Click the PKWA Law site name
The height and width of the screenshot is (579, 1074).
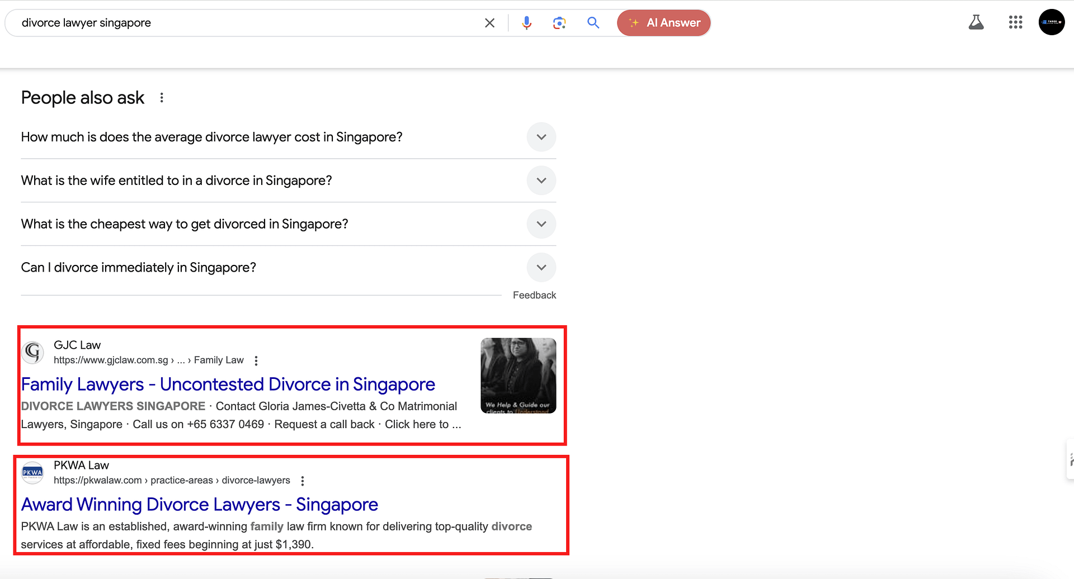(x=81, y=466)
